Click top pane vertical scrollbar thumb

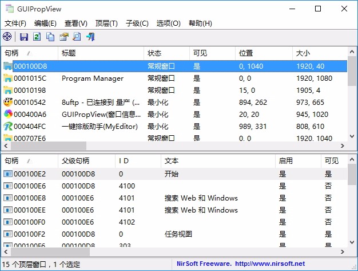(x=352, y=72)
